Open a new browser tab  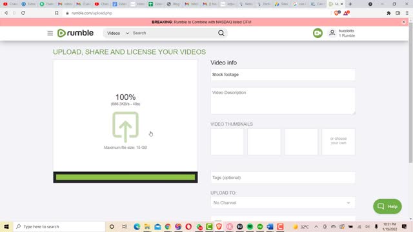click(350, 4)
